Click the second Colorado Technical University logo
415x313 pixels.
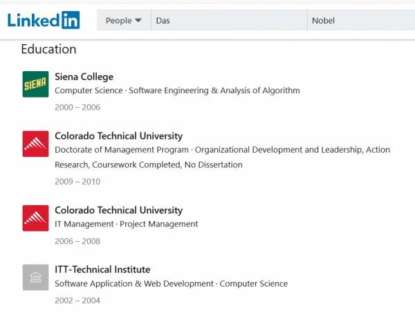pyautogui.click(x=35, y=218)
